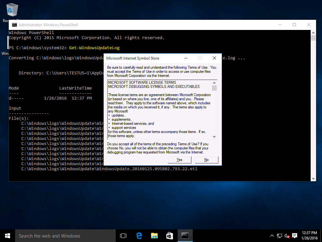The height and width of the screenshot is (242, 322).
Task: Launch Microsoft Edge from the taskbar
Action: coord(139,236)
